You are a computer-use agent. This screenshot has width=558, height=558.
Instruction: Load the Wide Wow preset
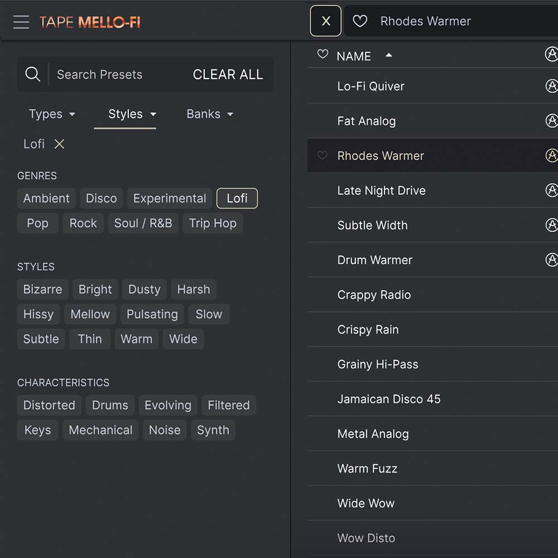pyautogui.click(x=432, y=503)
